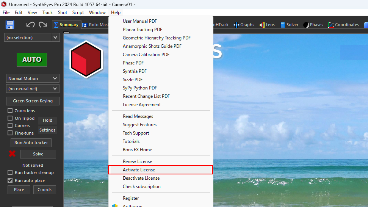Click the Save file floppy icon
Image resolution: width=368 pixels, height=207 pixels.
point(10,25)
